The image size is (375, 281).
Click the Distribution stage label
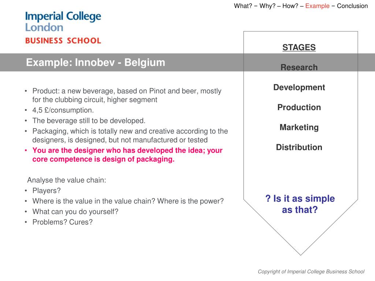(299, 147)
